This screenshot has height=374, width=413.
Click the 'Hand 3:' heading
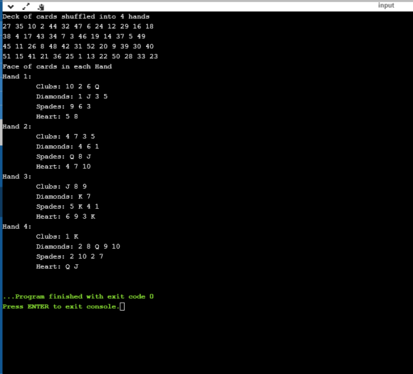(17, 177)
